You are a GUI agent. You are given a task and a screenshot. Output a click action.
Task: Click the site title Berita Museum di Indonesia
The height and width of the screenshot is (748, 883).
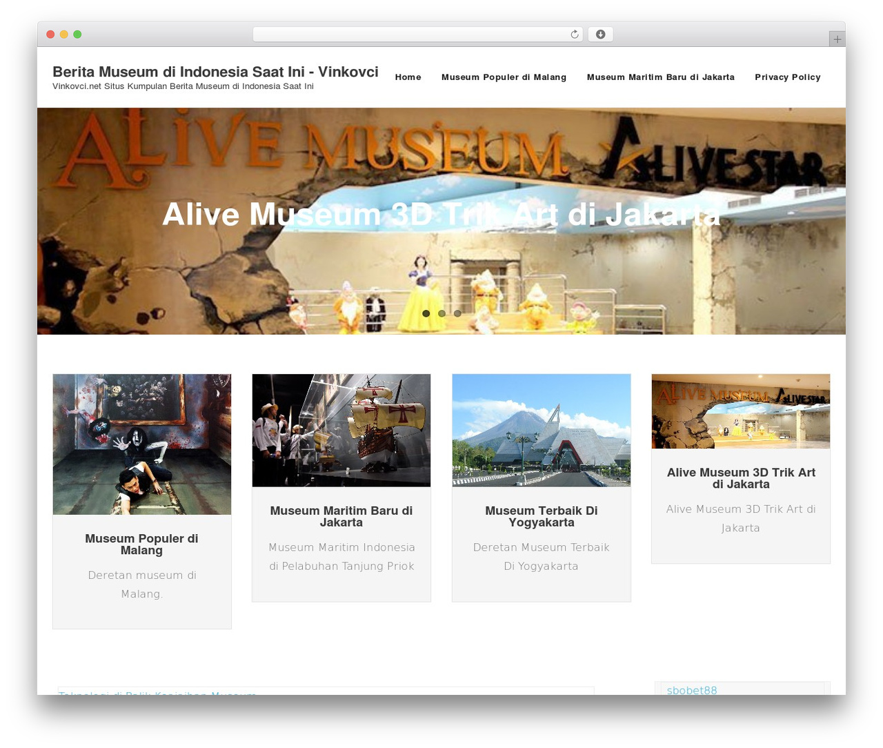click(215, 72)
